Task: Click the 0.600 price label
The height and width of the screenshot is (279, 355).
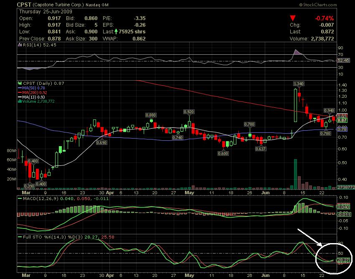Action: pos(223,154)
